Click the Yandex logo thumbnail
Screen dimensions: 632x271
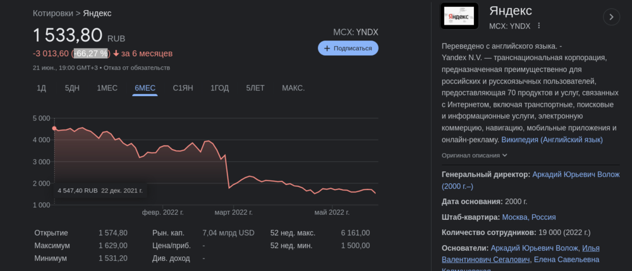(459, 18)
